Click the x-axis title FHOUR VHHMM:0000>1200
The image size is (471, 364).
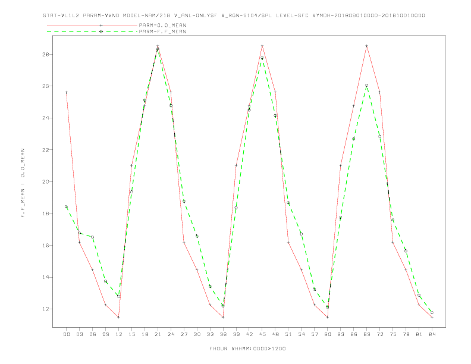point(247,349)
